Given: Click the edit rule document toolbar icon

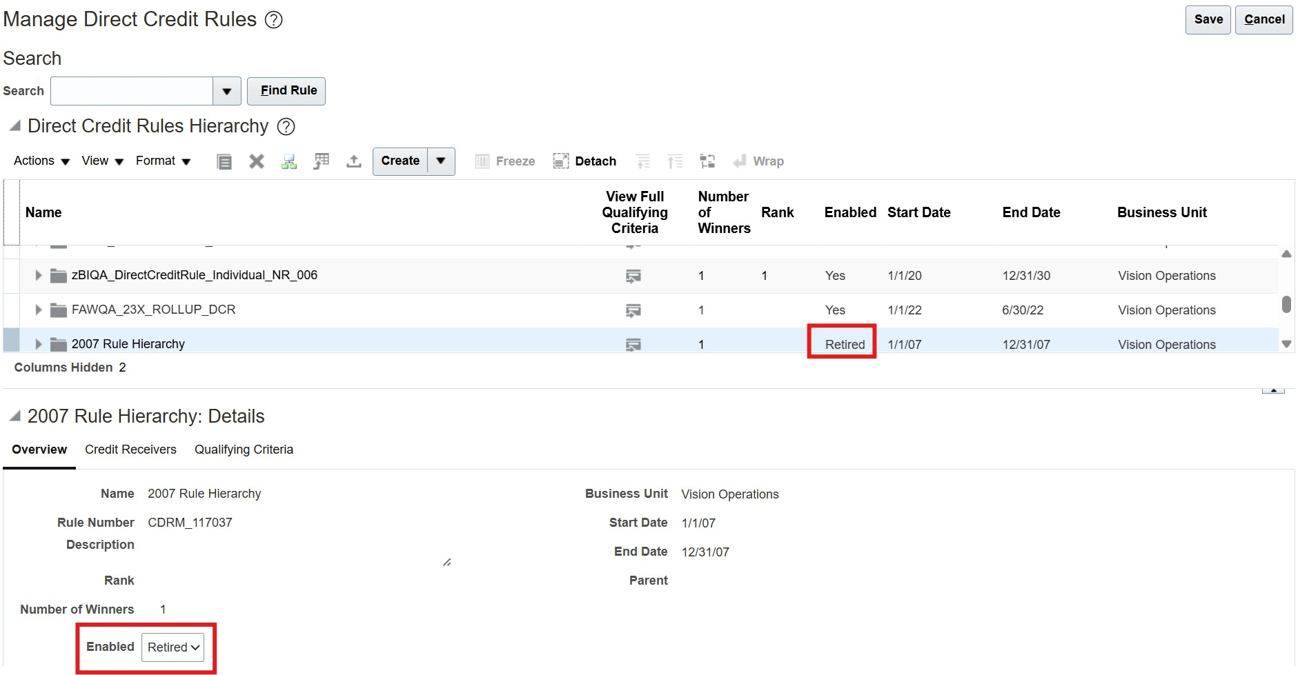Looking at the screenshot, I should pyautogui.click(x=224, y=162).
